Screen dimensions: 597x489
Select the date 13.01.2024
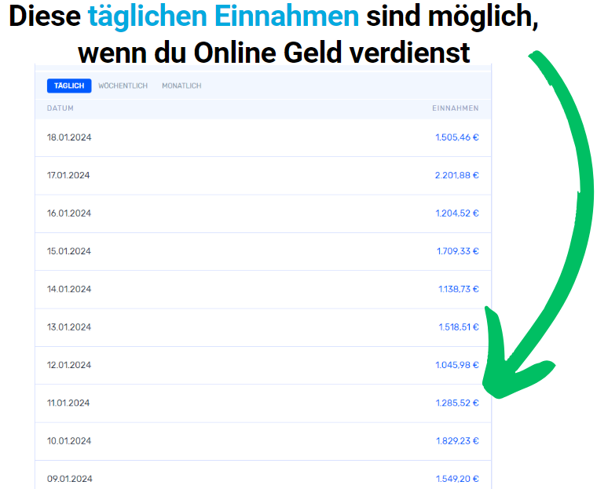pos(69,327)
